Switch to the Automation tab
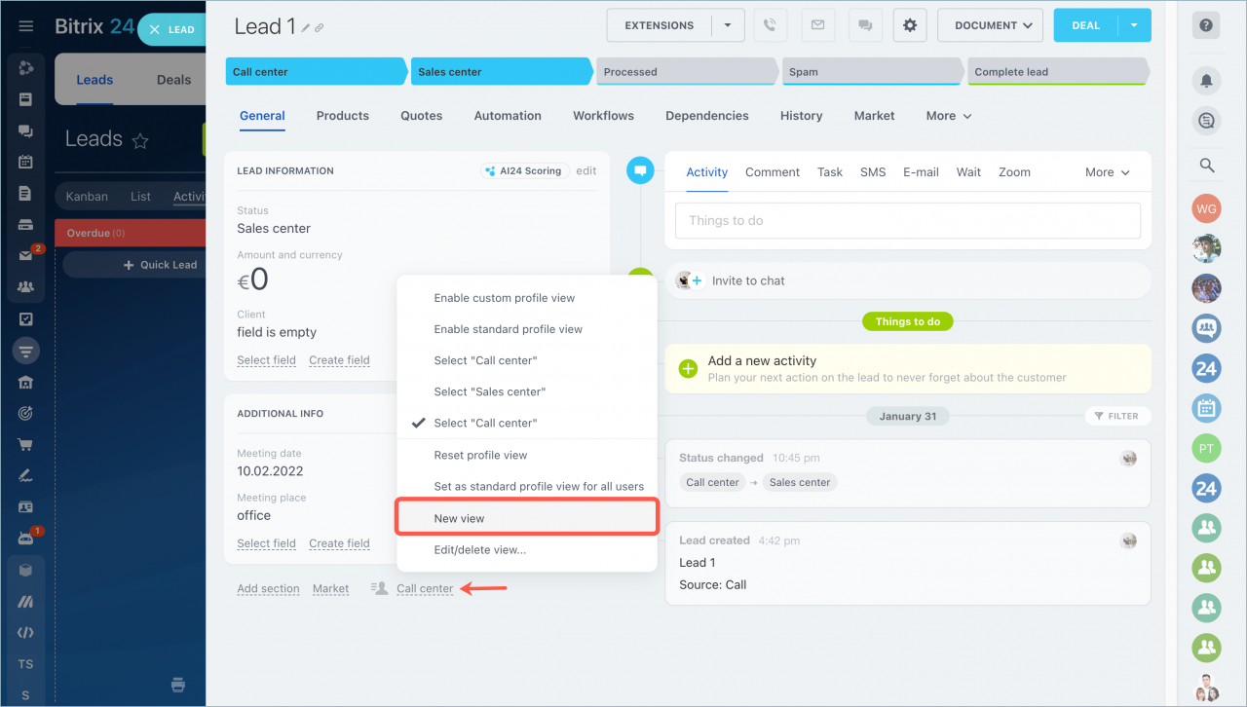The height and width of the screenshot is (707, 1247). pyautogui.click(x=508, y=116)
